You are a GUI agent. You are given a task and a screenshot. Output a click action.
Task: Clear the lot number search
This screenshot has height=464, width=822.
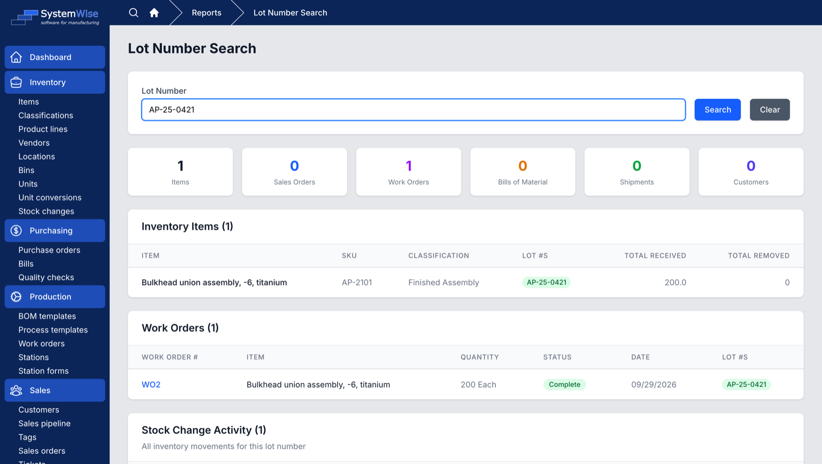(x=770, y=109)
